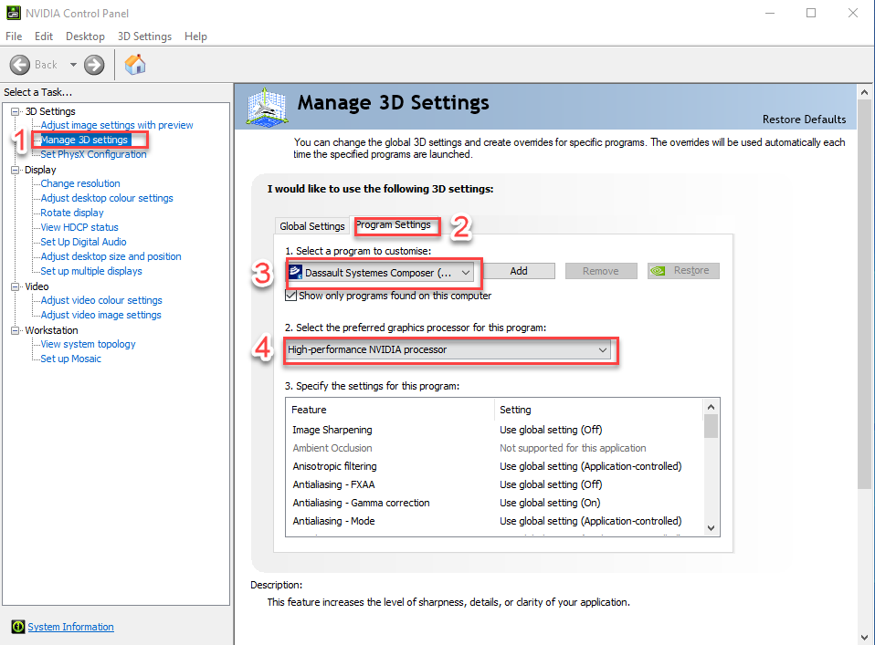Click the NVIDIA logo on Restore button
Screen dimensions: 875x645
(659, 271)
